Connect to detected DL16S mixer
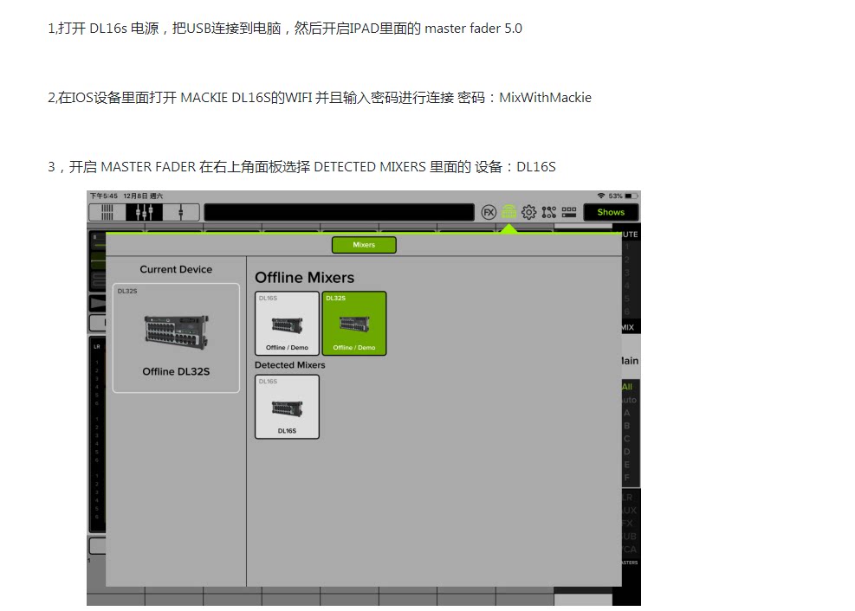This screenshot has width=855, height=611. (x=287, y=406)
